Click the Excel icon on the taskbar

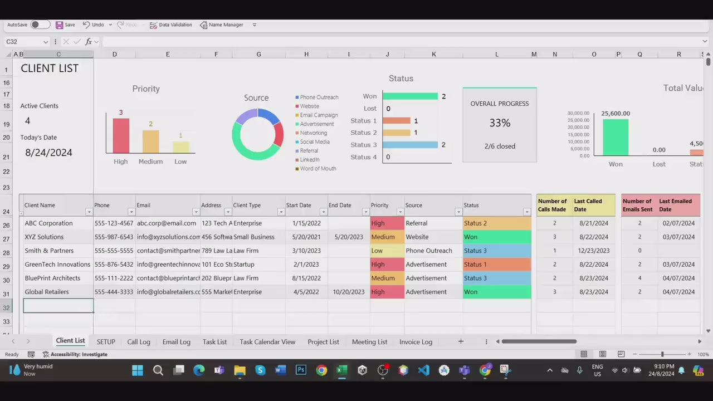pyautogui.click(x=341, y=370)
